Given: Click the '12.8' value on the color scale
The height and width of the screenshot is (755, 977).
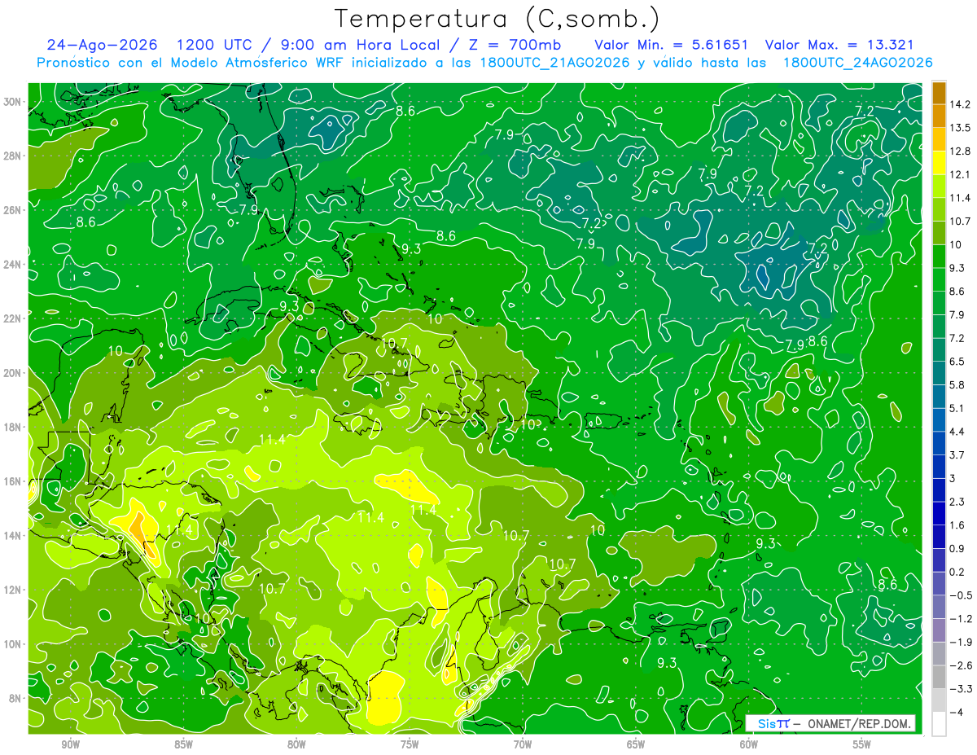Looking at the screenshot, I should pos(959,151).
